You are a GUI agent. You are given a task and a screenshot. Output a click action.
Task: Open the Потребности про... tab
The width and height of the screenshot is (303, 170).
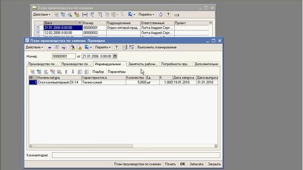pyautogui.click(x=176, y=64)
